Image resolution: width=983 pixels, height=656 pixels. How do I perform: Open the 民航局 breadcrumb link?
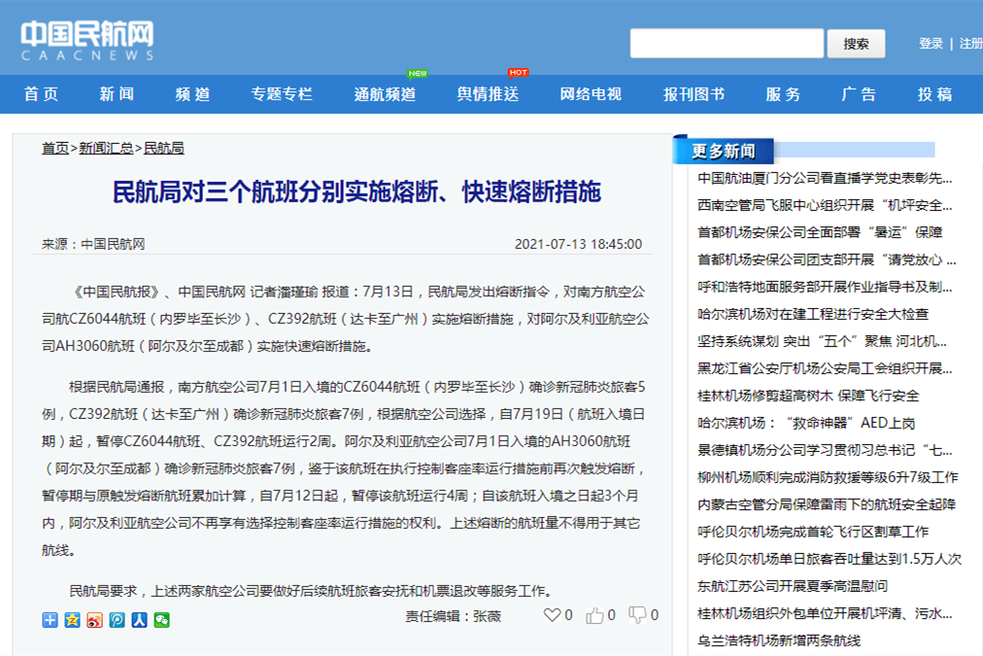(164, 148)
